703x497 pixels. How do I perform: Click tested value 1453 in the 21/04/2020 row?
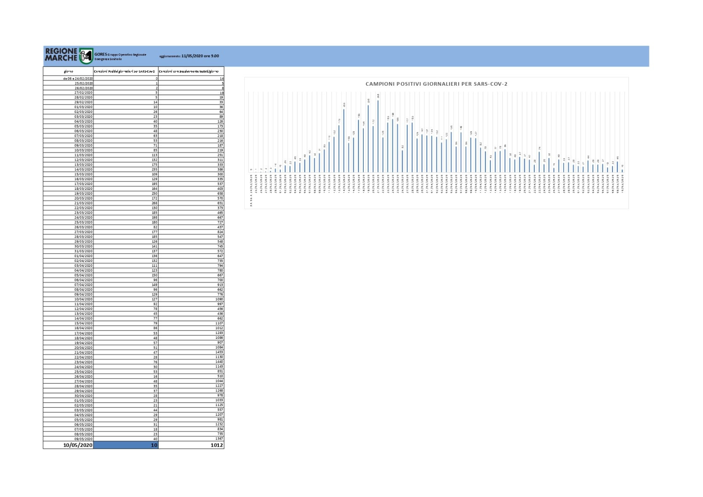pyautogui.click(x=191, y=352)
